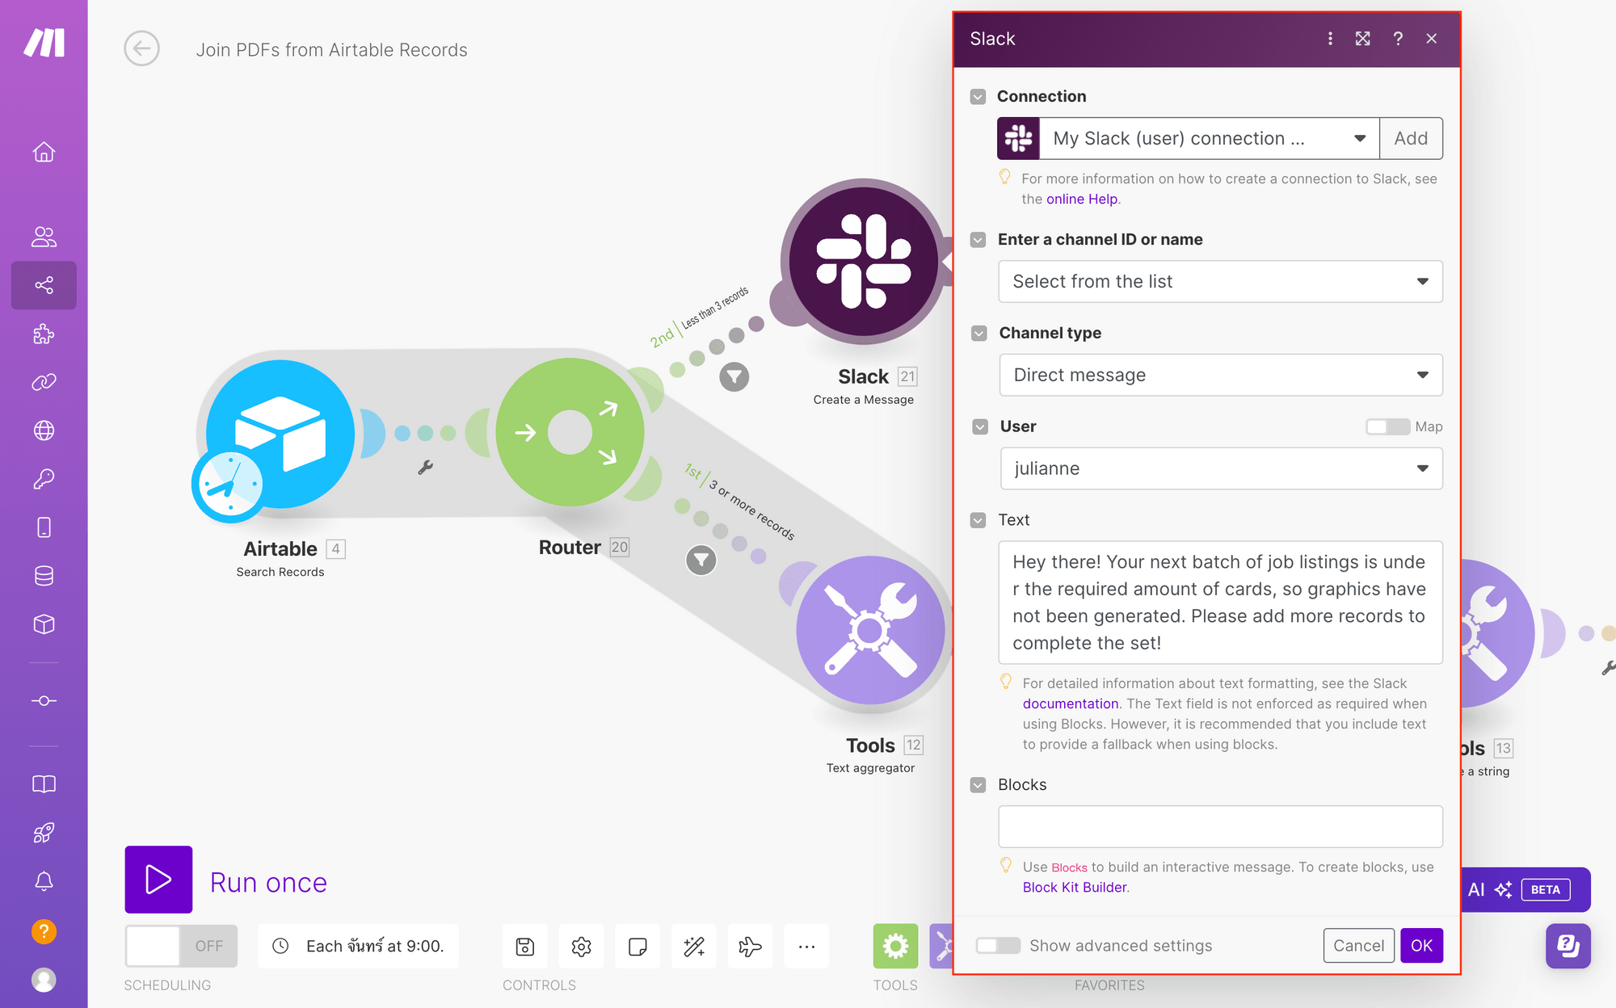The height and width of the screenshot is (1008, 1616).
Task: Go to the Home sidebar icon
Action: pyautogui.click(x=44, y=152)
